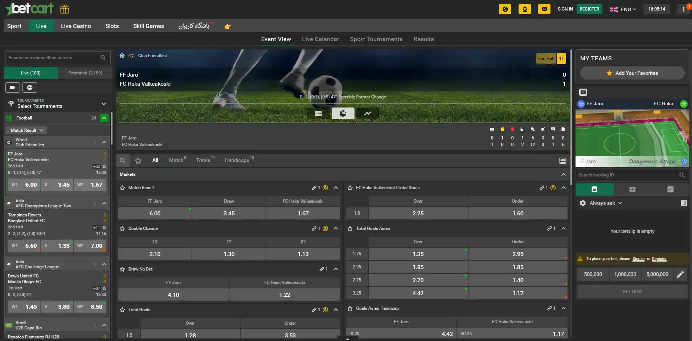Open the Totals markets tab

point(203,160)
